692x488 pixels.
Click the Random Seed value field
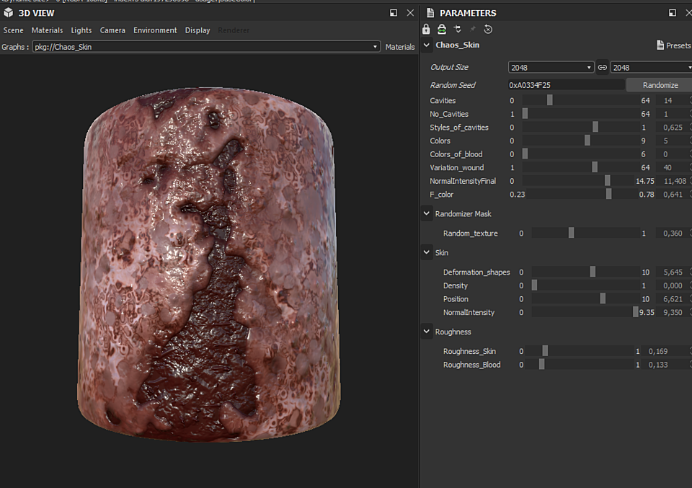click(x=566, y=85)
